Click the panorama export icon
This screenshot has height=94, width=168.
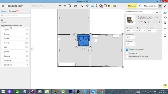105,6
